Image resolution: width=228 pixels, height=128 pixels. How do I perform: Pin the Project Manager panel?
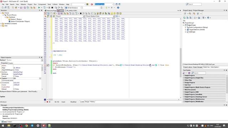click(x=224, y=10)
